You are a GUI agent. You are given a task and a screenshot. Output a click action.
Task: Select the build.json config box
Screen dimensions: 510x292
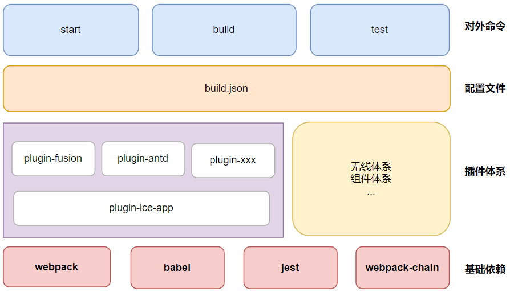[x=226, y=89]
